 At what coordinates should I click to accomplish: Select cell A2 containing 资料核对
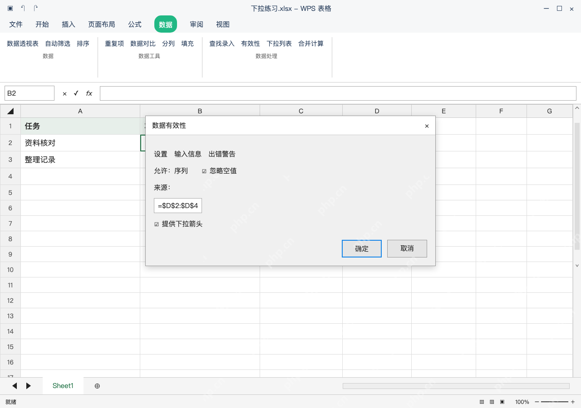[80, 143]
